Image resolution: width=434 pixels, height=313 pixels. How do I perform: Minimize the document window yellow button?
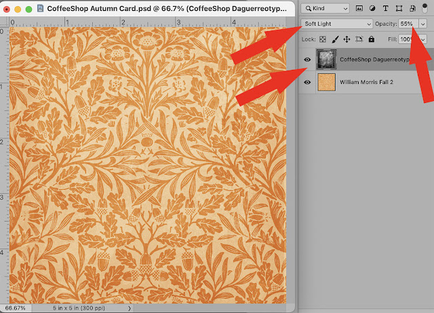tap(18, 9)
